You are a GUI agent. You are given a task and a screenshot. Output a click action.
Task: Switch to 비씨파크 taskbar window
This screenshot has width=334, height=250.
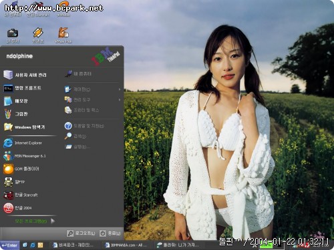[x=75, y=245]
